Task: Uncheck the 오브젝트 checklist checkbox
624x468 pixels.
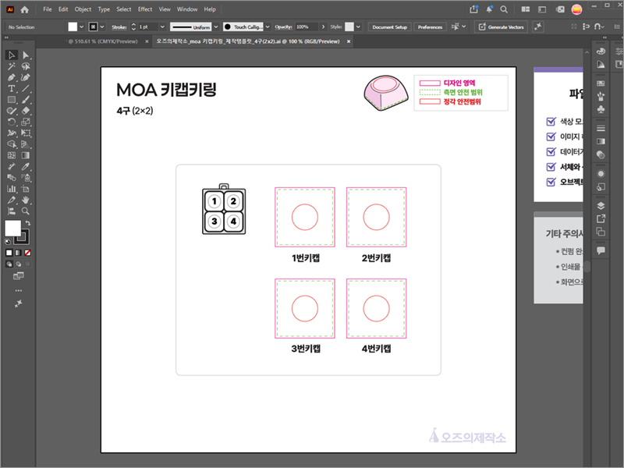Action: 551,182
